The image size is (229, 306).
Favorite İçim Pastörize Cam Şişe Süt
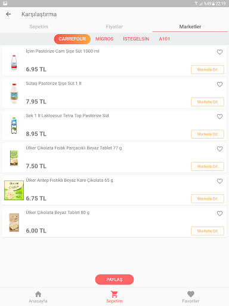[x=219, y=52]
